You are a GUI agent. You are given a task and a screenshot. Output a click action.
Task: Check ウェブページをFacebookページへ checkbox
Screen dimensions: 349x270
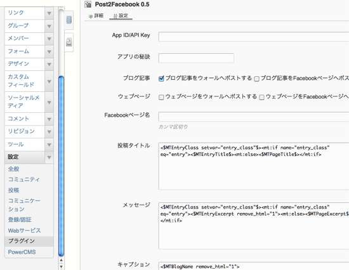point(261,97)
